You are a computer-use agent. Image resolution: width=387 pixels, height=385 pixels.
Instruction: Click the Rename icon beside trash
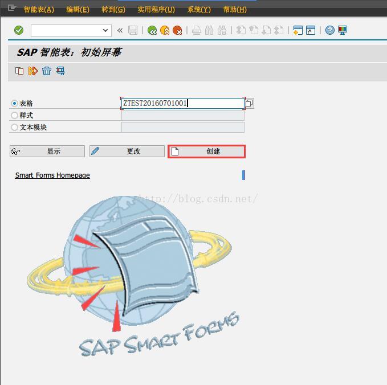click(60, 71)
